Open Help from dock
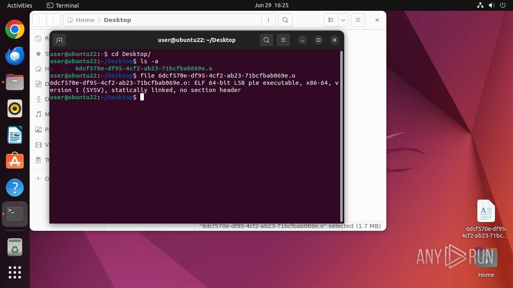This screenshot has height=288, width=513. [x=15, y=188]
